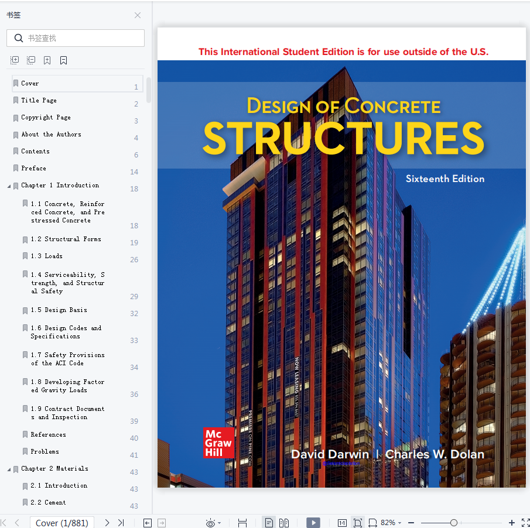Open 1.9 Contract Documents and Inspection
The image size is (530, 528).
(x=67, y=413)
